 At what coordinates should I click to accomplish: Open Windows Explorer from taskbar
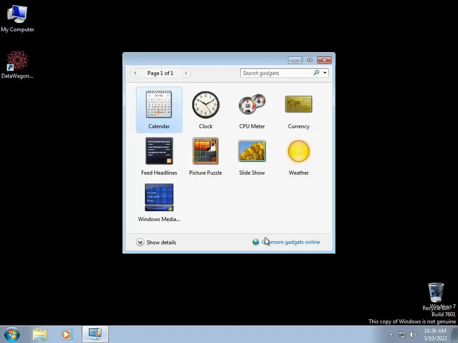pyautogui.click(x=40, y=335)
